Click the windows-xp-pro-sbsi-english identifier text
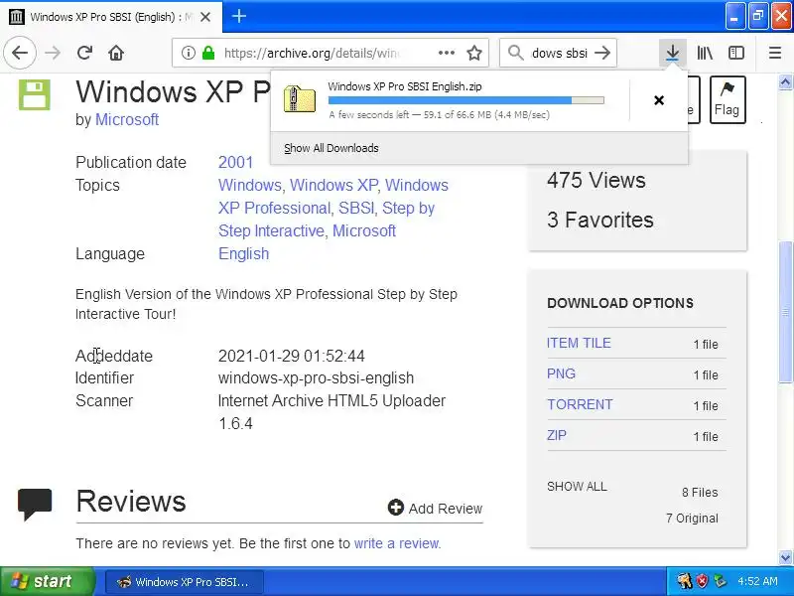This screenshot has width=794, height=596. 316,377
